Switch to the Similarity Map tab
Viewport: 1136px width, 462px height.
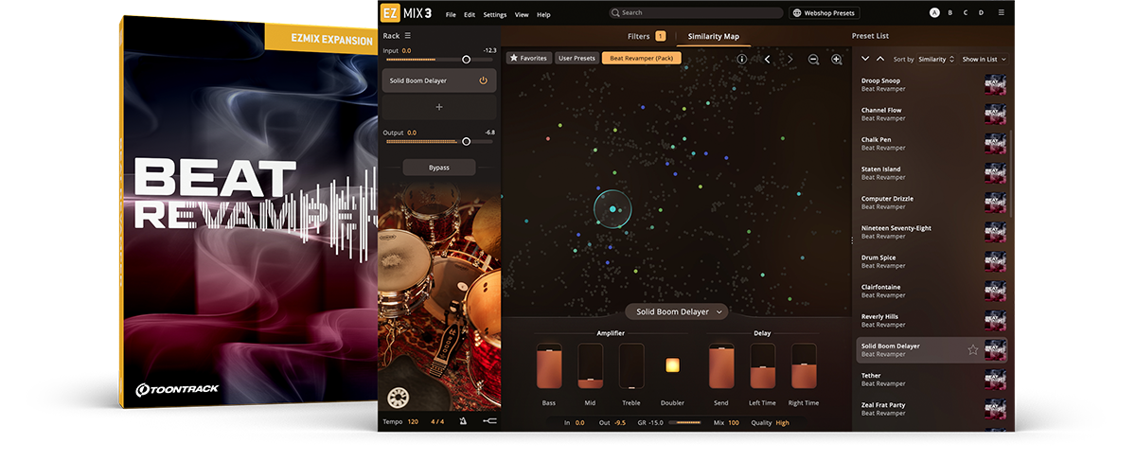pos(714,36)
